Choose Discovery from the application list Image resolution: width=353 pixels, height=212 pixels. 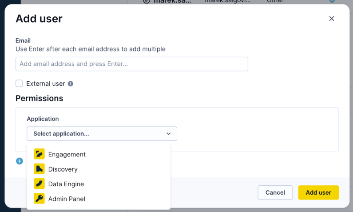(x=63, y=169)
